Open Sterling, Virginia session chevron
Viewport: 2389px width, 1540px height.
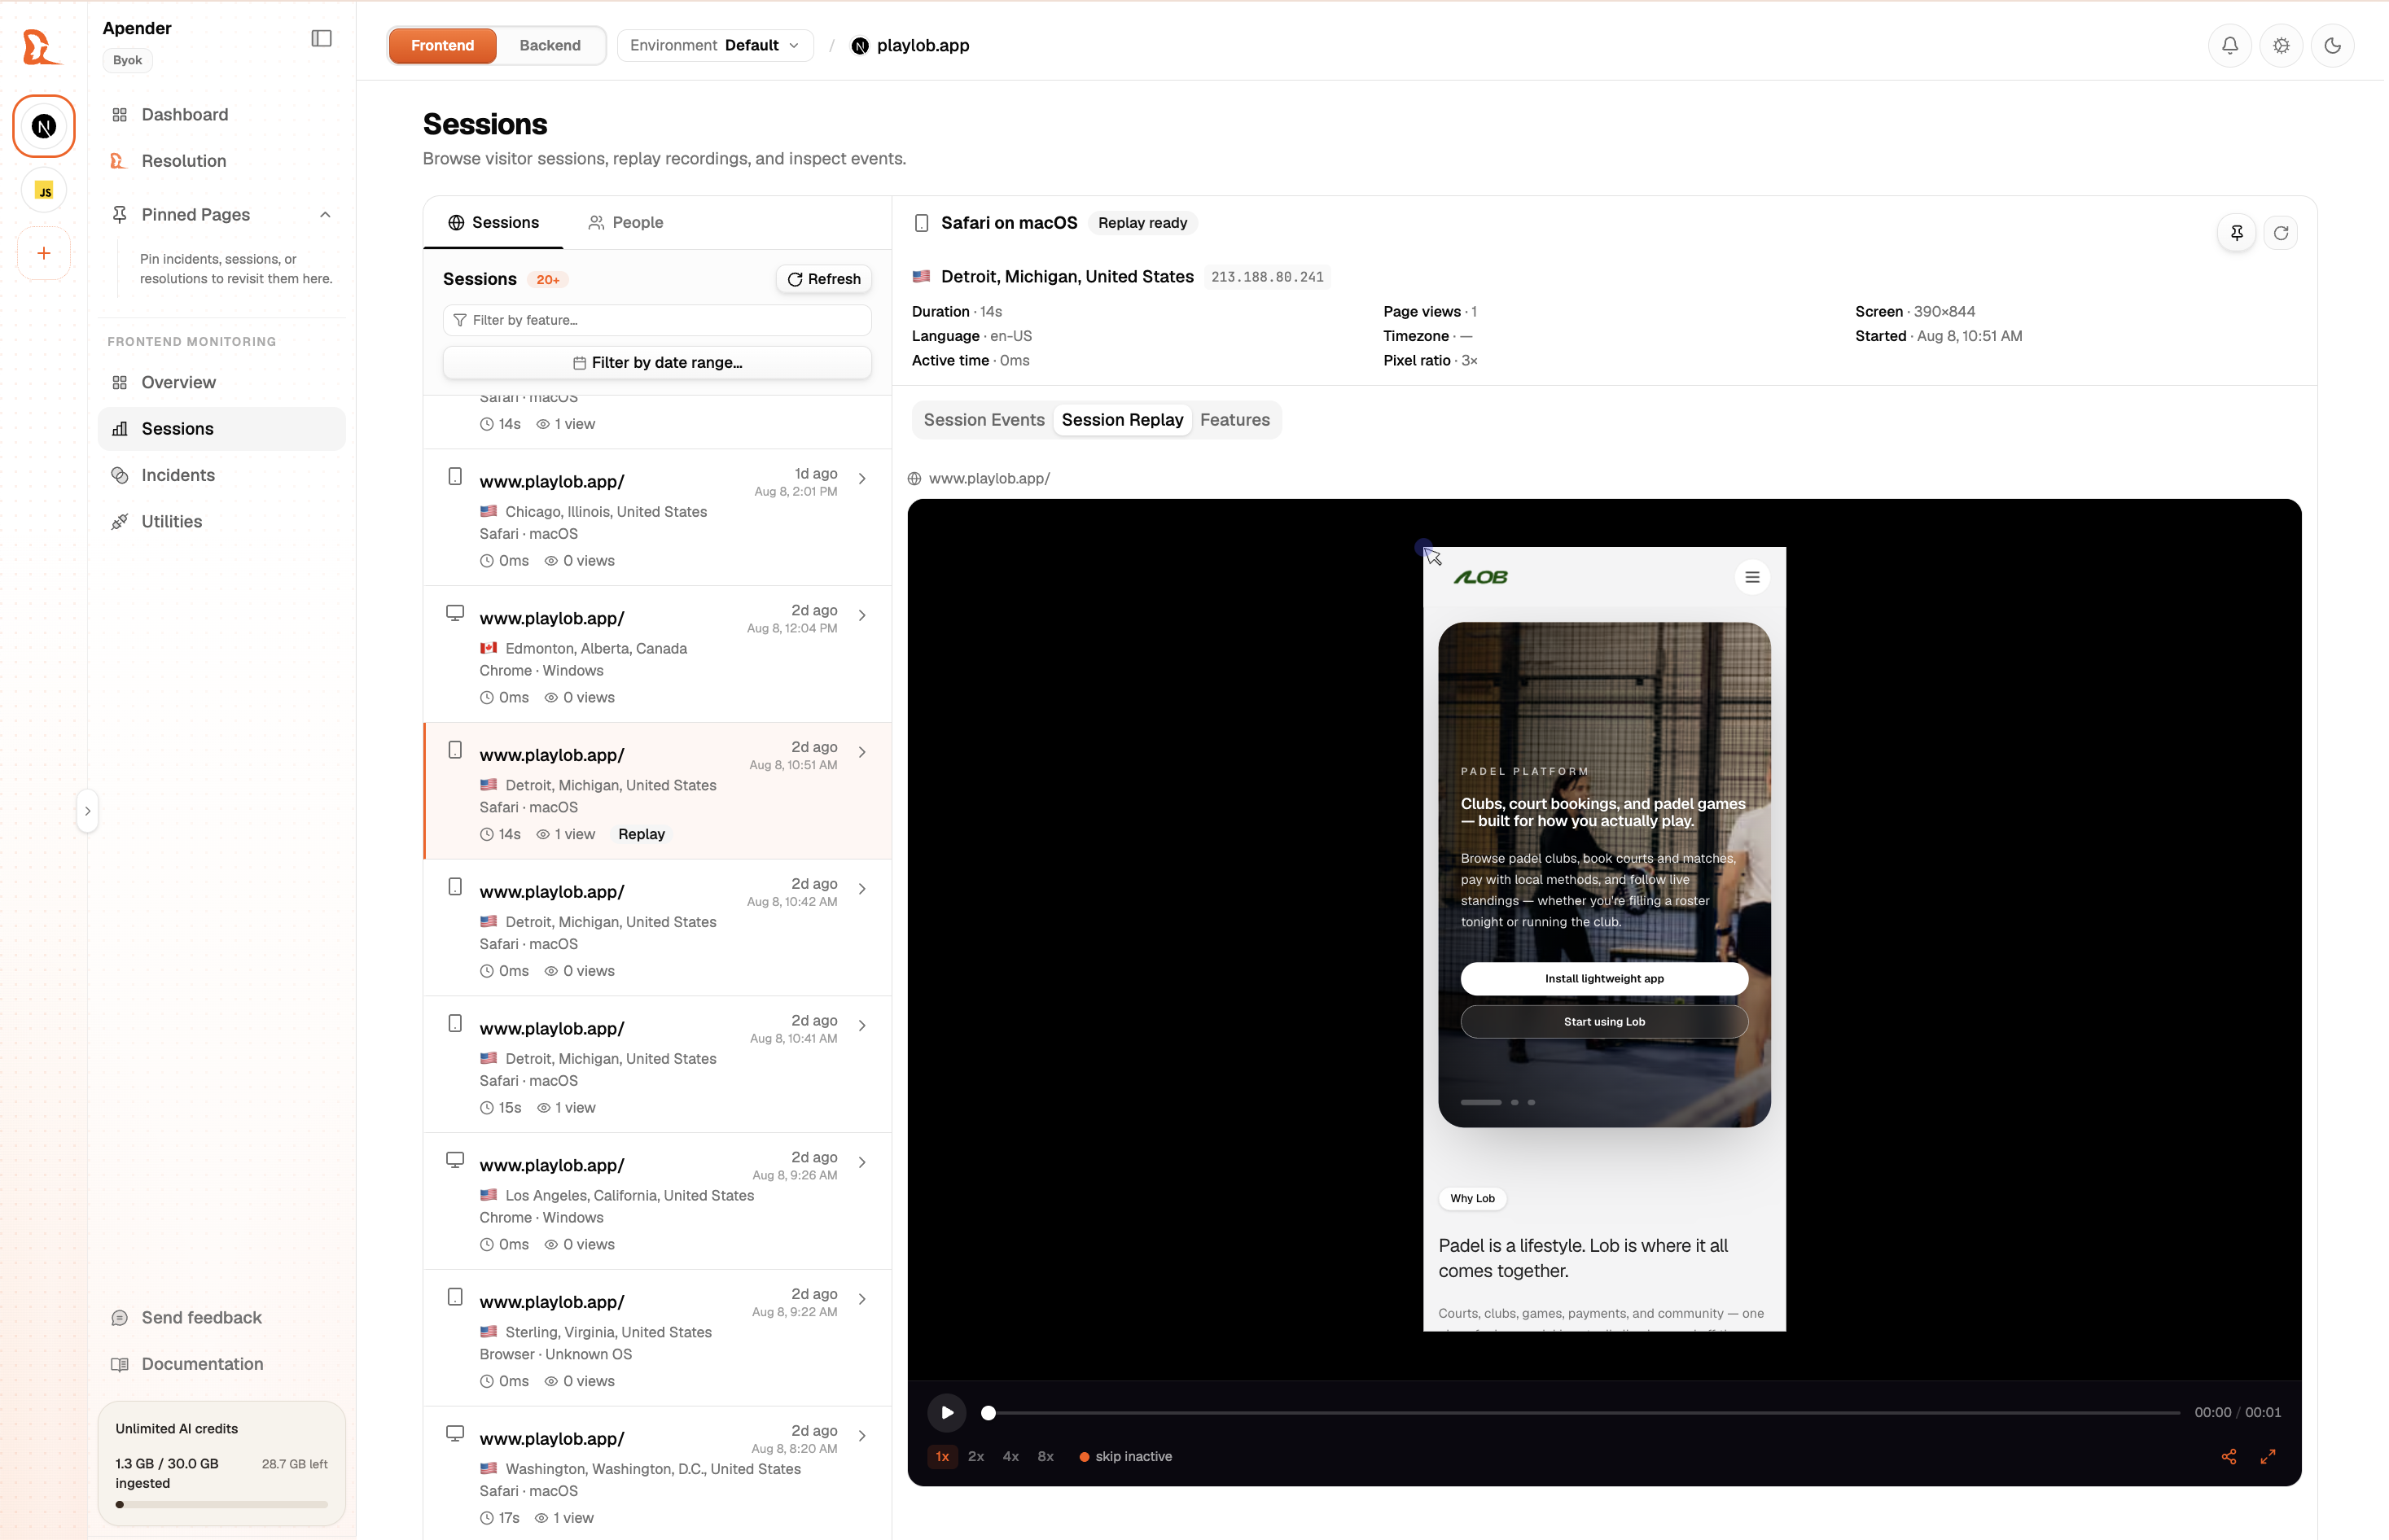point(862,1299)
